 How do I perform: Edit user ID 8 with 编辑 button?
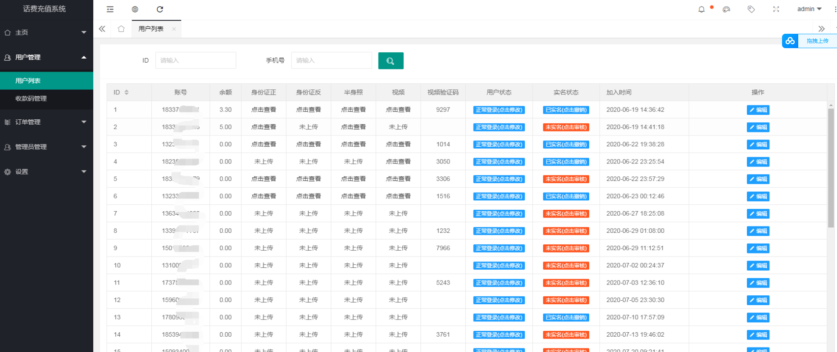[x=758, y=231]
